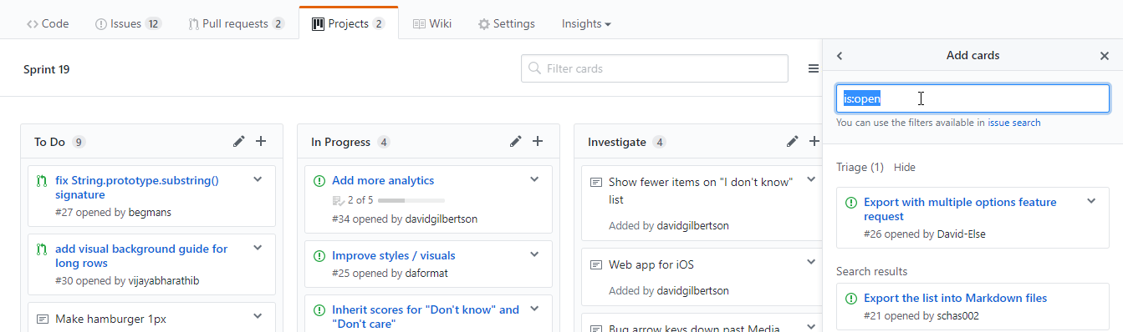Open the 'issue search' help link
The width and height of the screenshot is (1123, 332).
click(x=1014, y=123)
